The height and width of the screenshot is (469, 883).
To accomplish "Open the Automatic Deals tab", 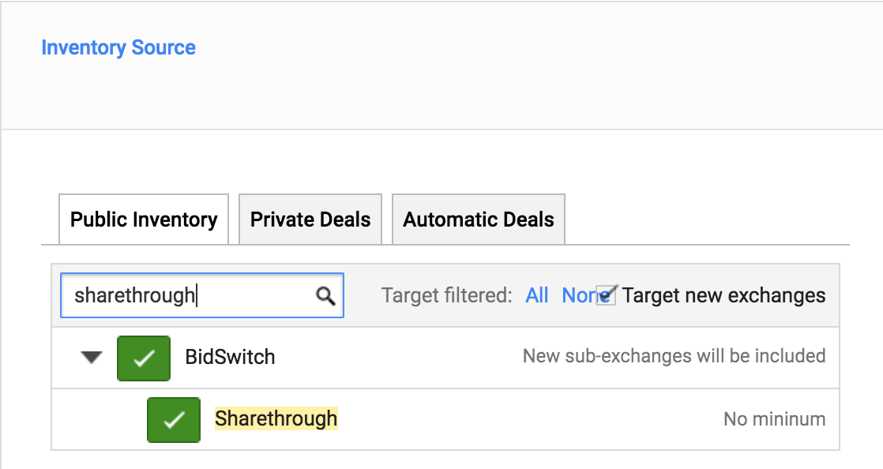I will (478, 219).
